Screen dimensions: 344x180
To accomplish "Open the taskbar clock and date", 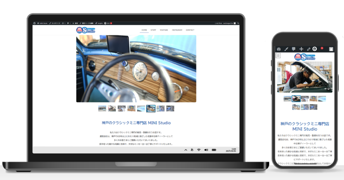I will coord(231,150).
